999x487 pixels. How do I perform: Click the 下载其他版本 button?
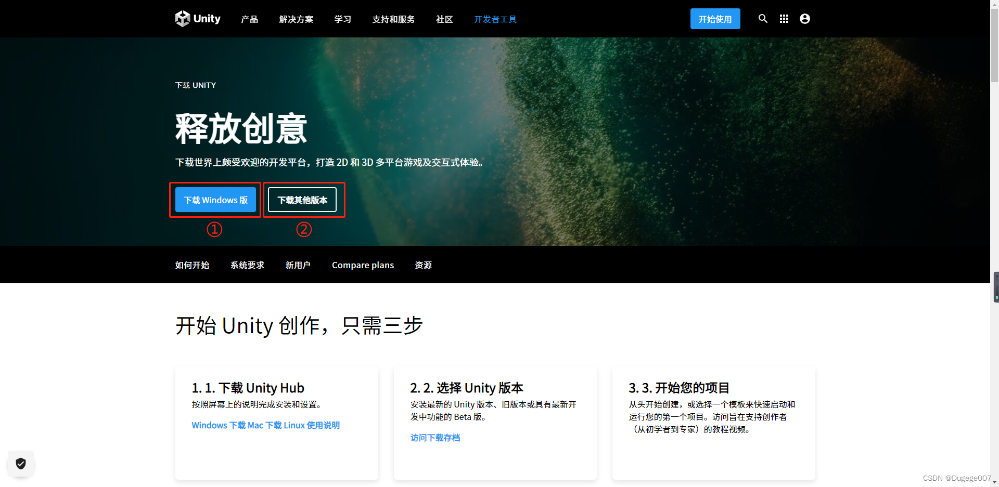[x=302, y=200]
